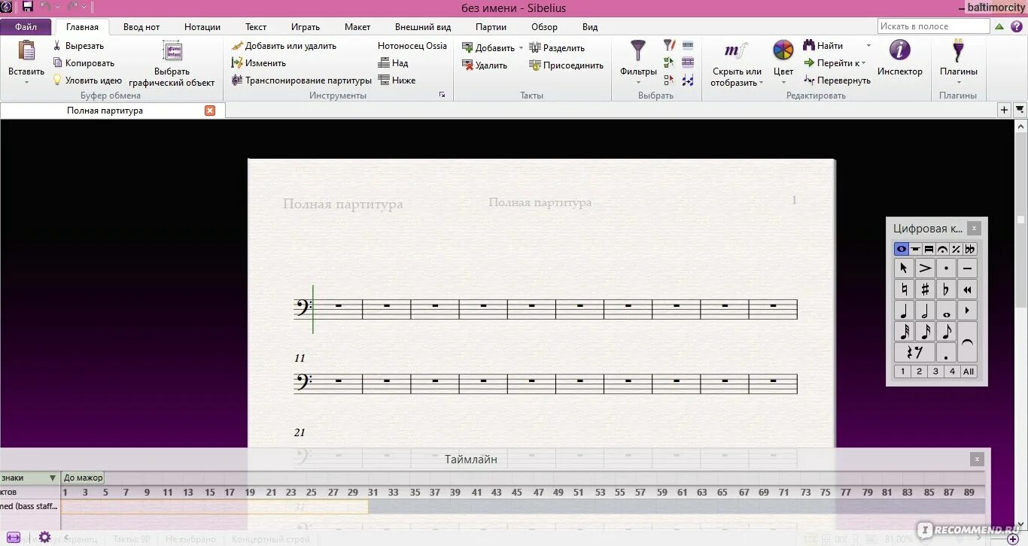Click the Copy command

pyautogui.click(x=84, y=63)
